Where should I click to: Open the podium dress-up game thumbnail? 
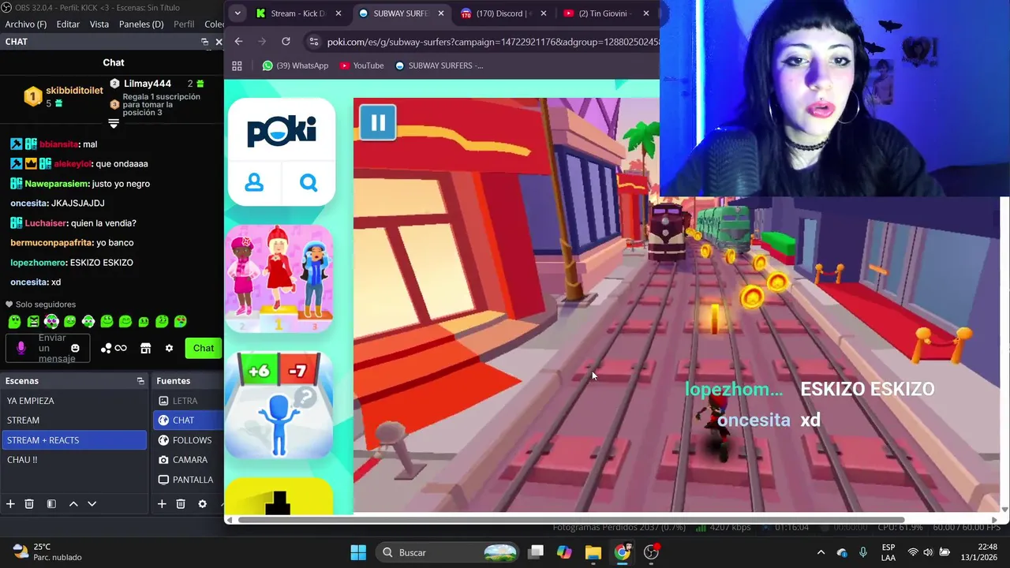pyautogui.click(x=279, y=279)
